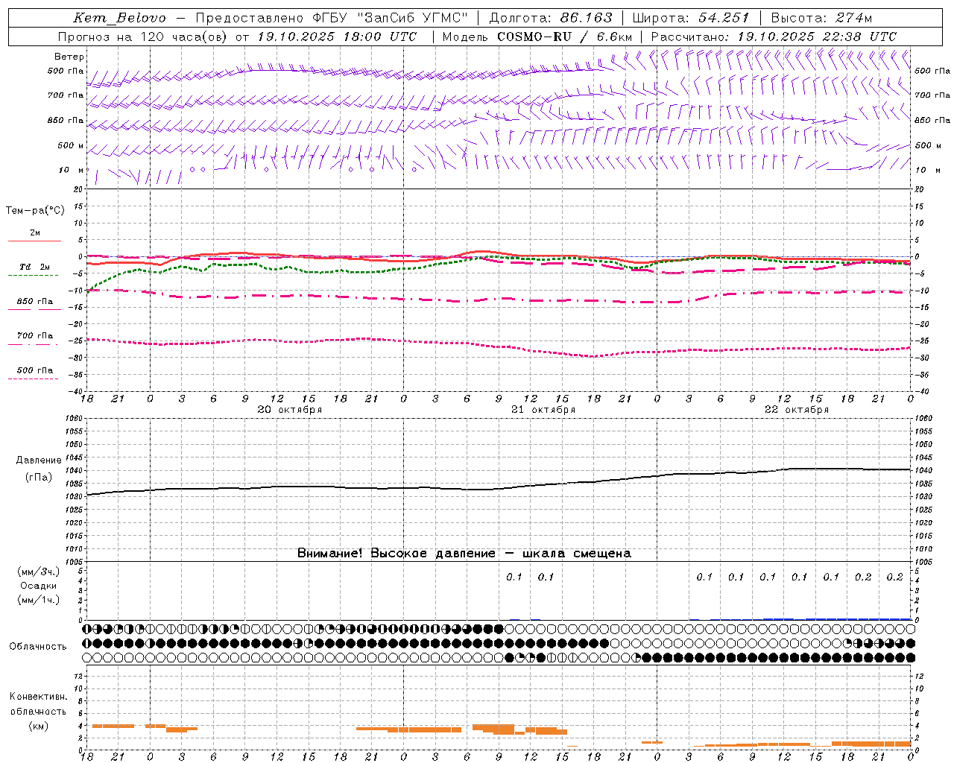Click the 500 гПа temperature legend dotted line

34,379
